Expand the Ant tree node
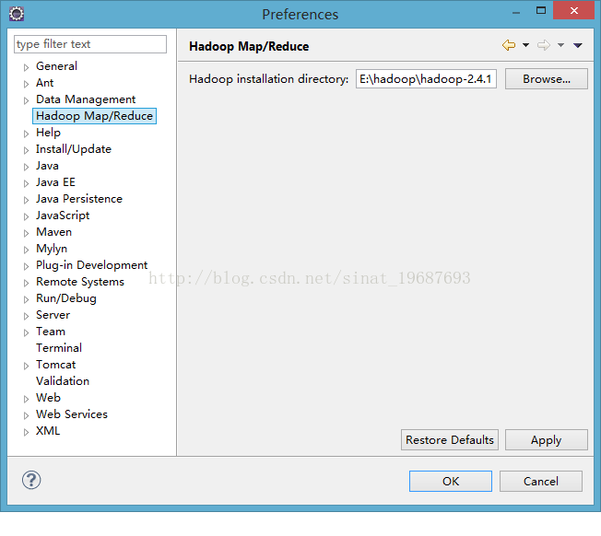 coord(26,84)
